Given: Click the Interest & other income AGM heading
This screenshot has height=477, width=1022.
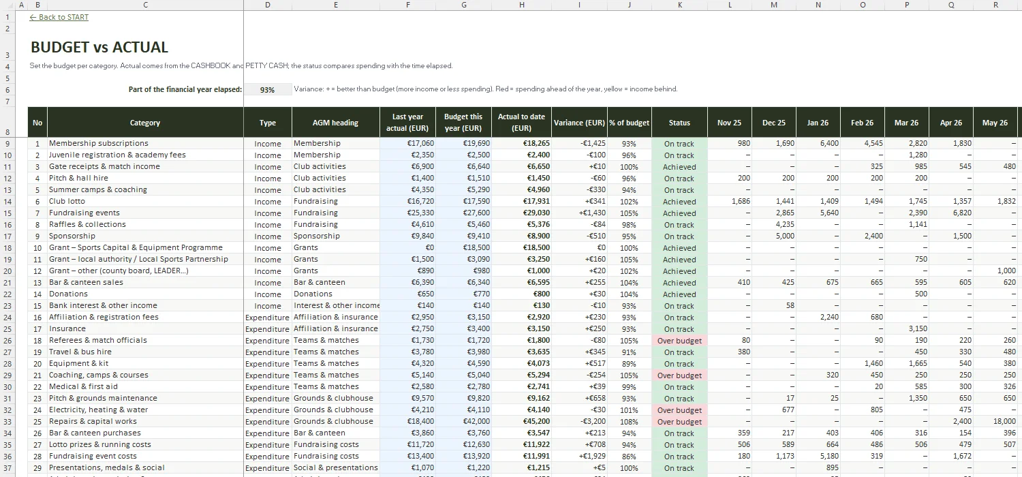Looking at the screenshot, I should point(335,305).
